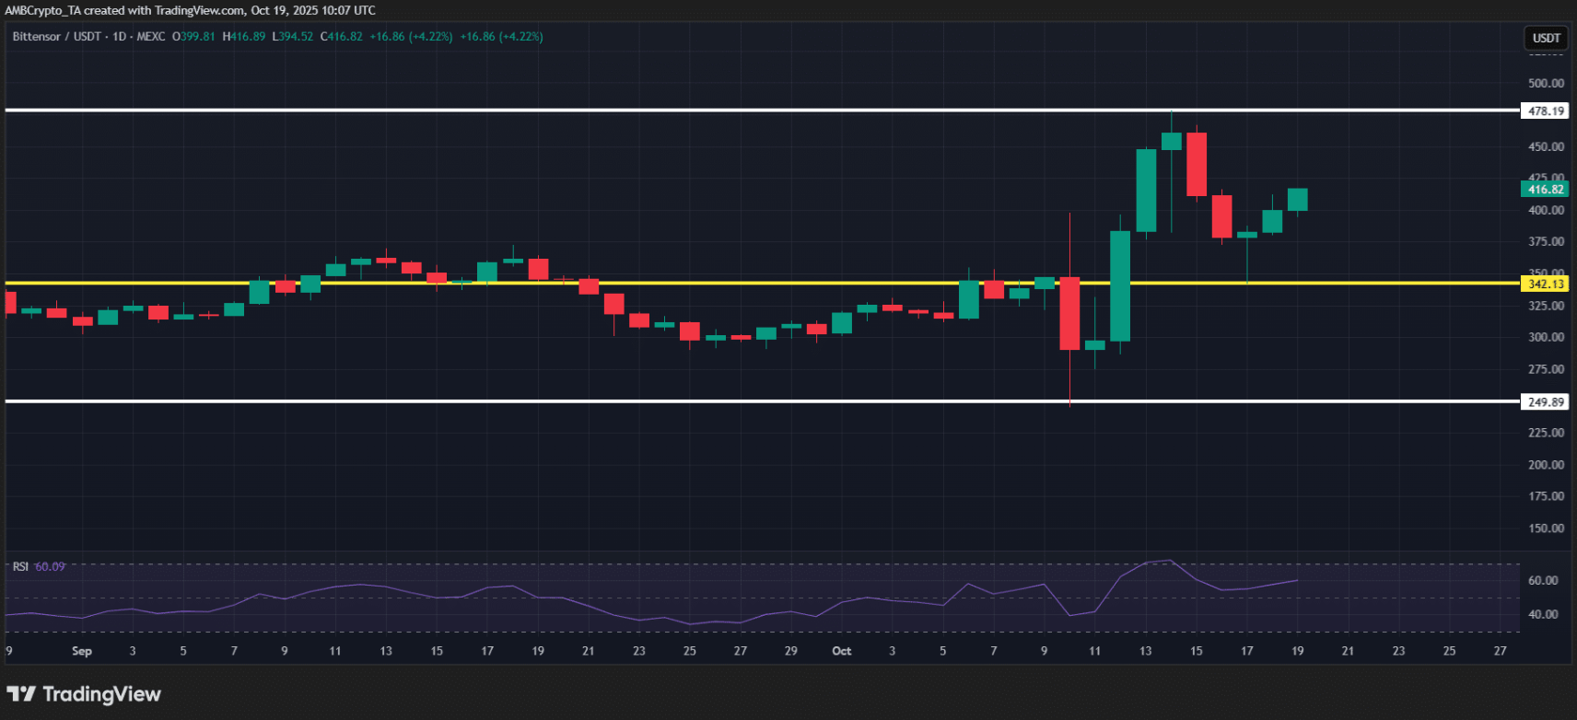The width and height of the screenshot is (1577, 720).
Task: Click the RSI 60.00 scale label
Action: (x=1543, y=581)
